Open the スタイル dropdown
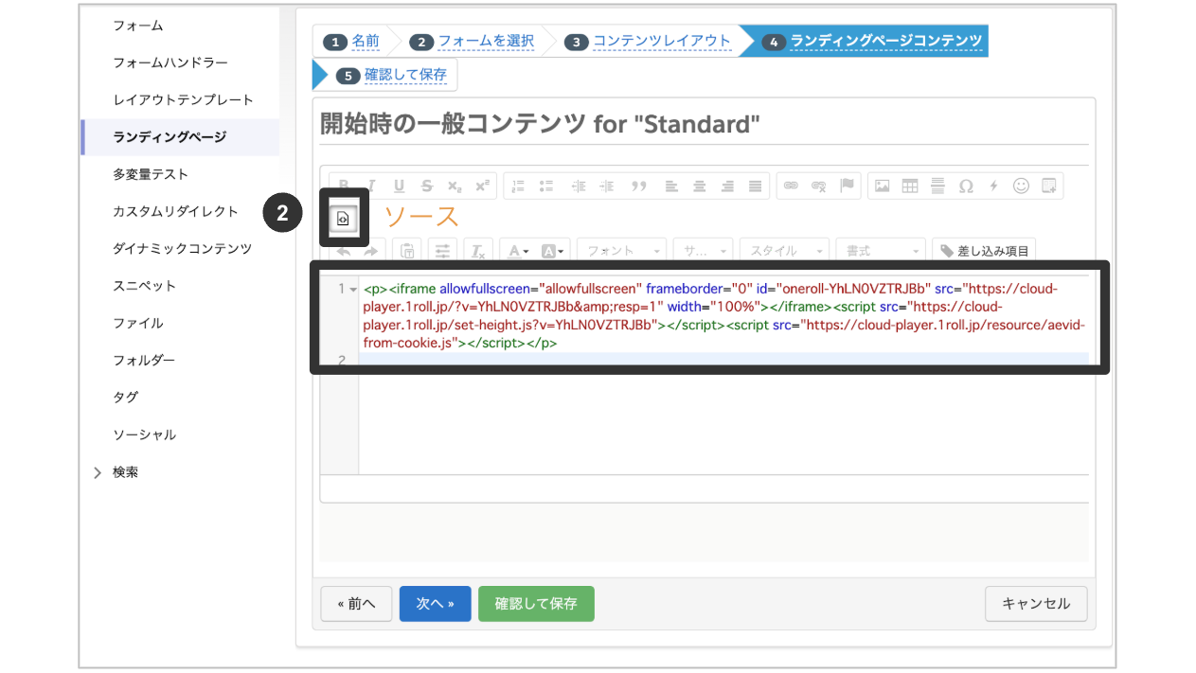The height and width of the screenshot is (673, 1196). tap(784, 250)
